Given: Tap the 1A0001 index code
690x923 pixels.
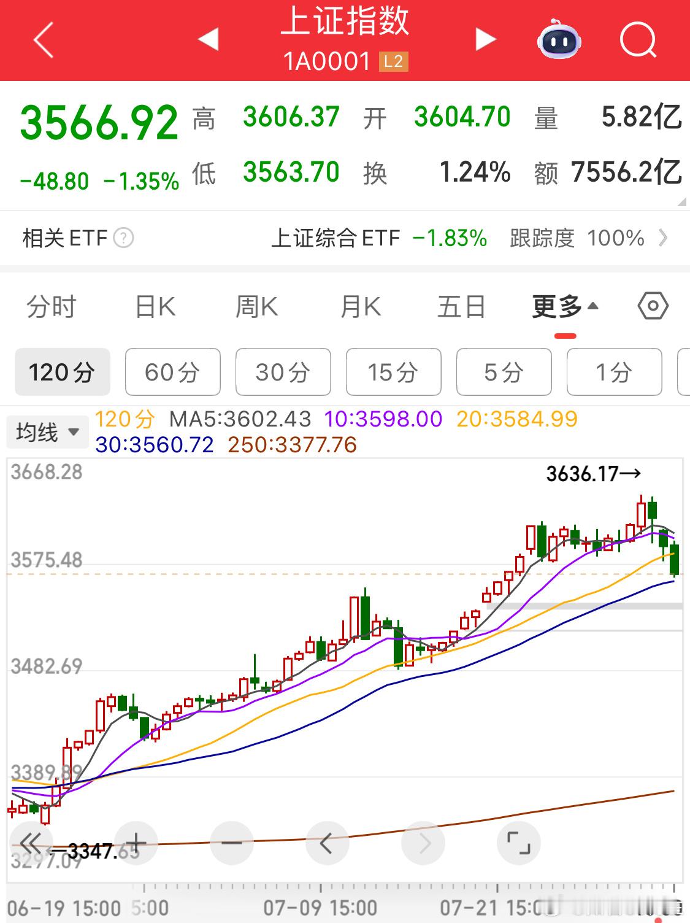Looking at the screenshot, I should pyautogui.click(x=327, y=61).
